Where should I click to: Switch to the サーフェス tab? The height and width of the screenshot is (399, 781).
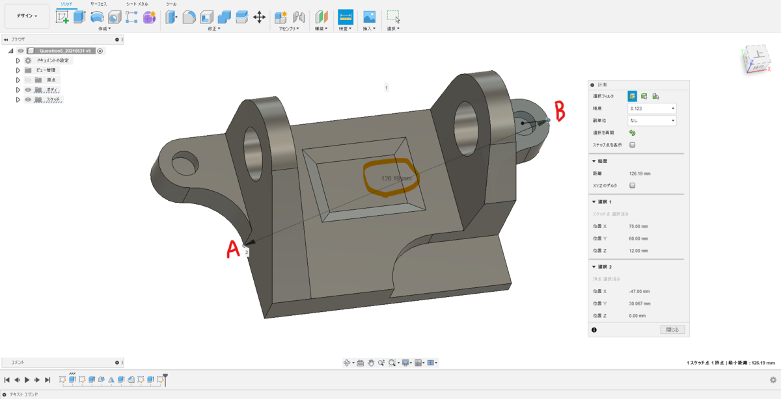(98, 4)
